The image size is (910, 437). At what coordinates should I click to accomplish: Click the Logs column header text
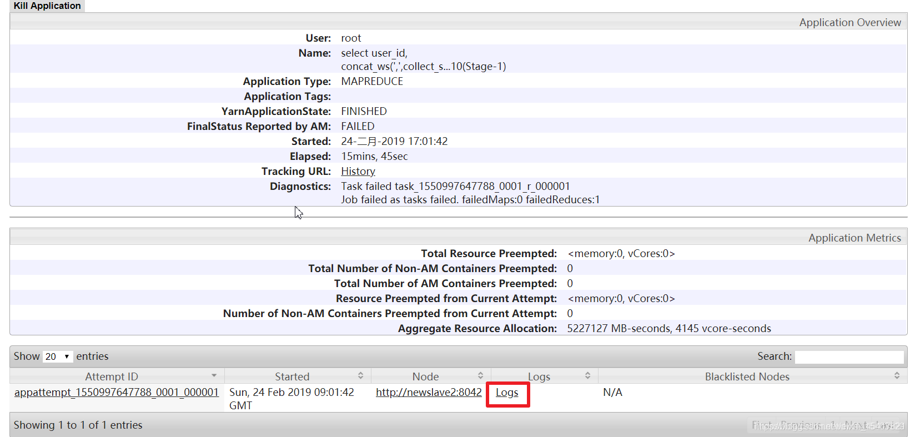click(x=539, y=376)
